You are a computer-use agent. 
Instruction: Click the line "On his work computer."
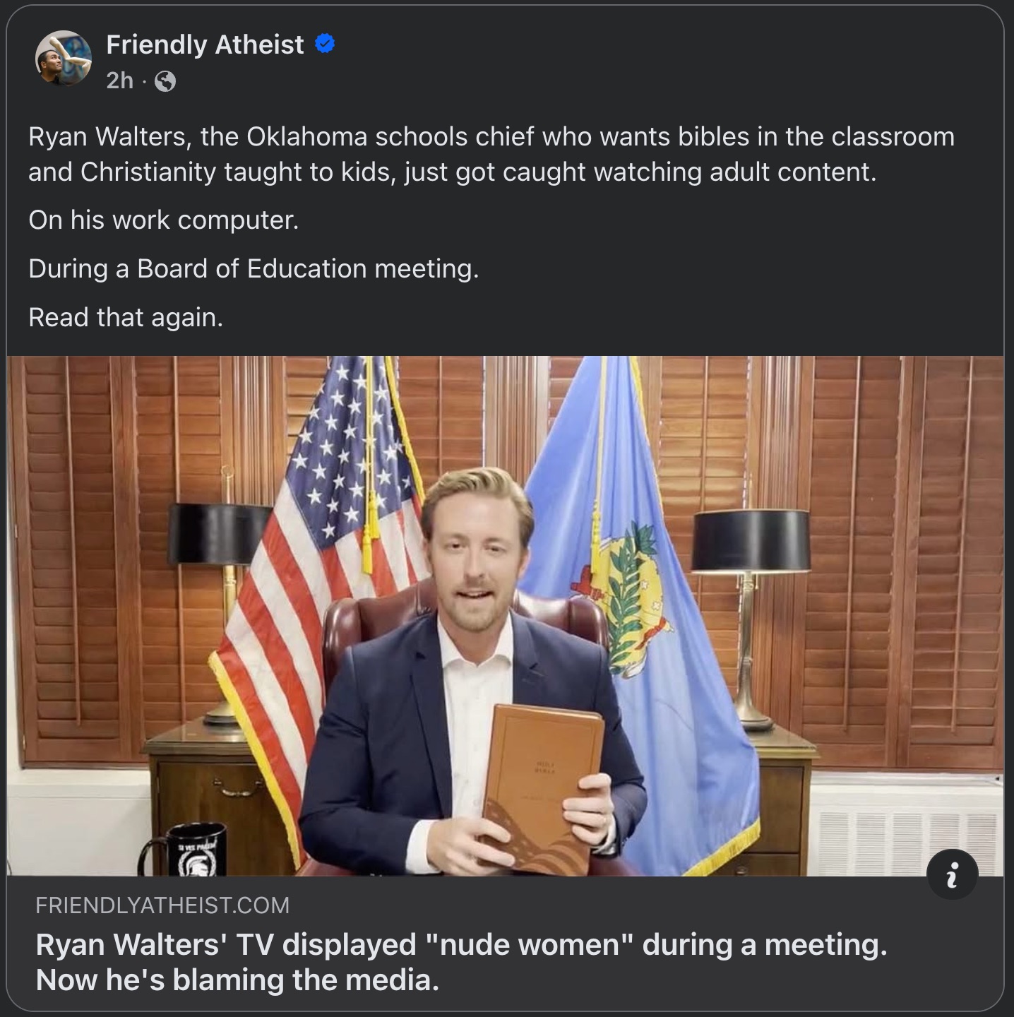pyautogui.click(x=164, y=220)
